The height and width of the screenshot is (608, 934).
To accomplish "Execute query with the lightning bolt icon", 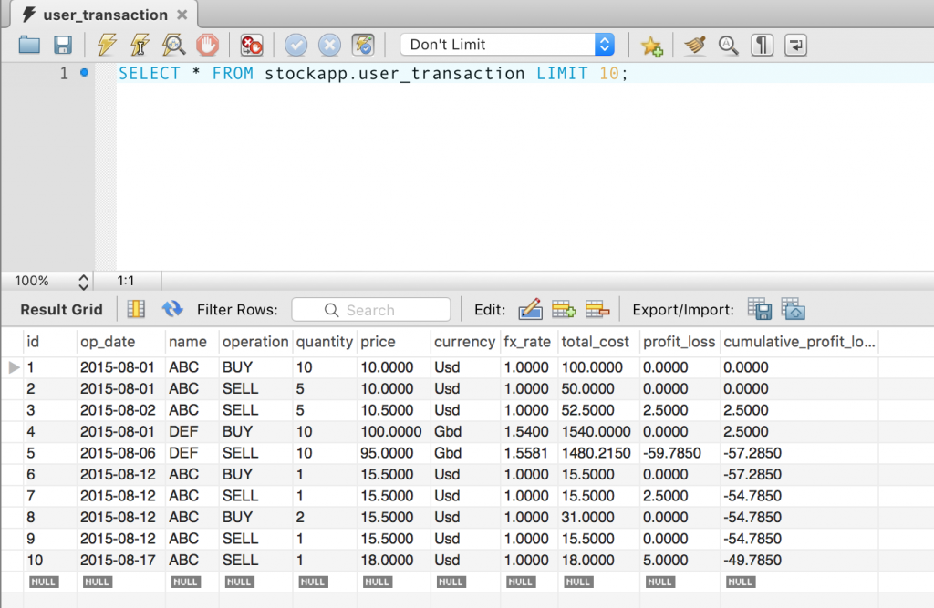I will coord(107,46).
